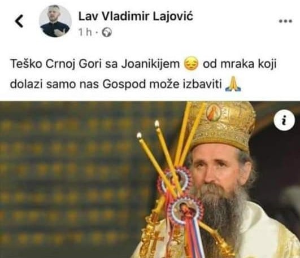The width and height of the screenshot is (300, 258).
Task: Tap the upper rosette on the candles
Action: [173, 179]
